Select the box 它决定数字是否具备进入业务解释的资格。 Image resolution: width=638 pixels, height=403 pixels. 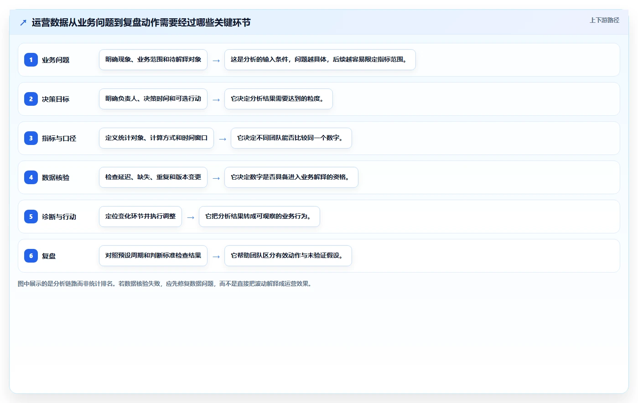pyautogui.click(x=291, y=177)
